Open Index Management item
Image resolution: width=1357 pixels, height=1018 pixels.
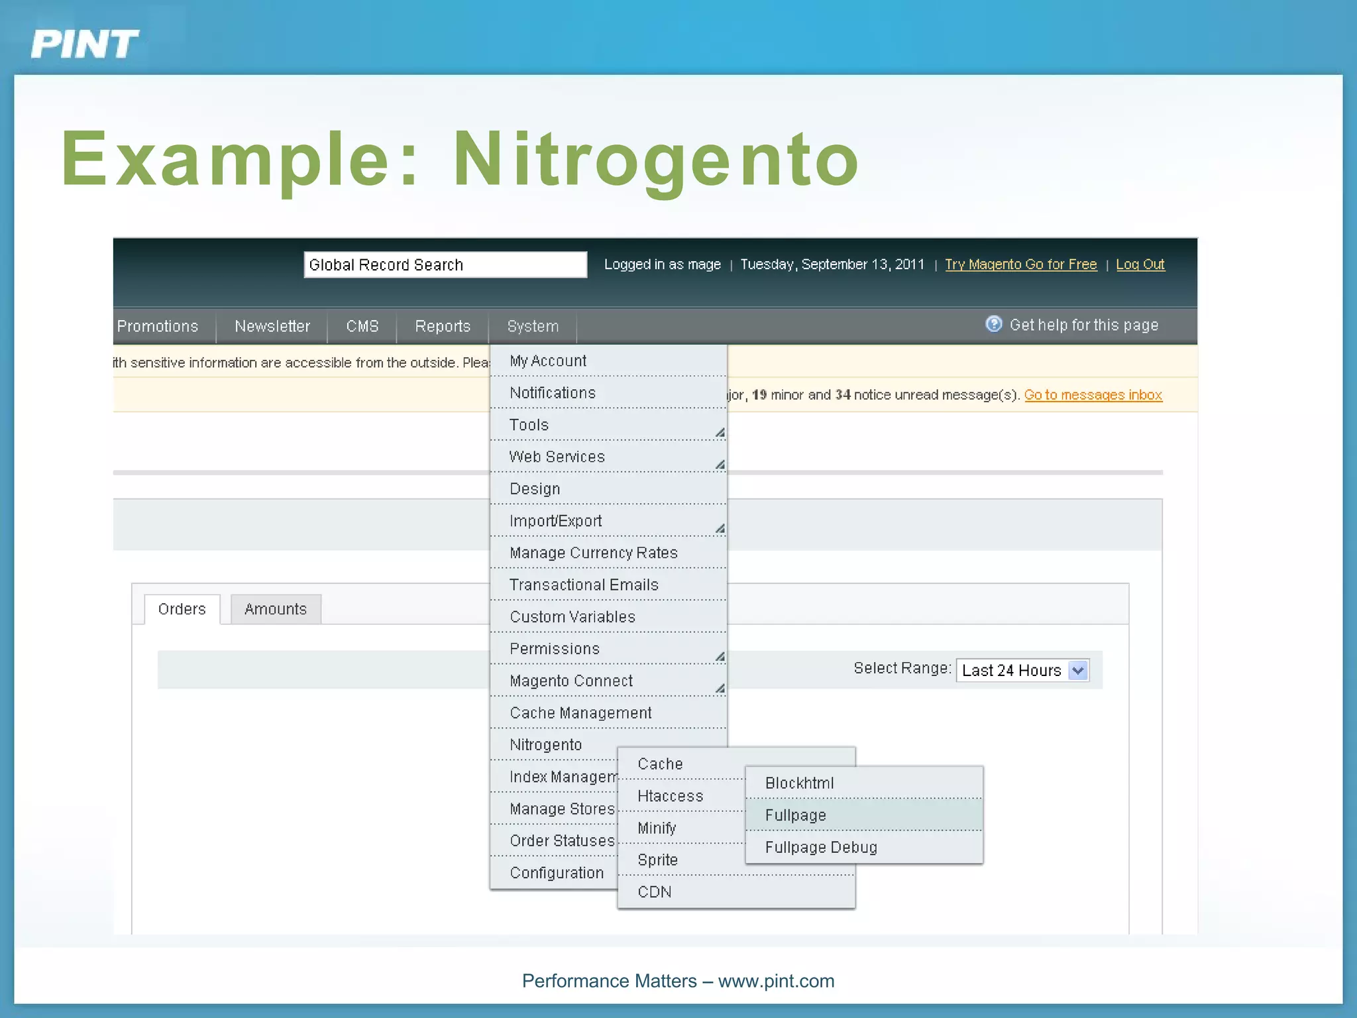point(554,777)
